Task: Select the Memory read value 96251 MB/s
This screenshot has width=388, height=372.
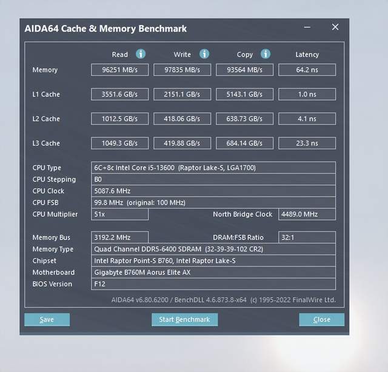Action: click(120, 70)
